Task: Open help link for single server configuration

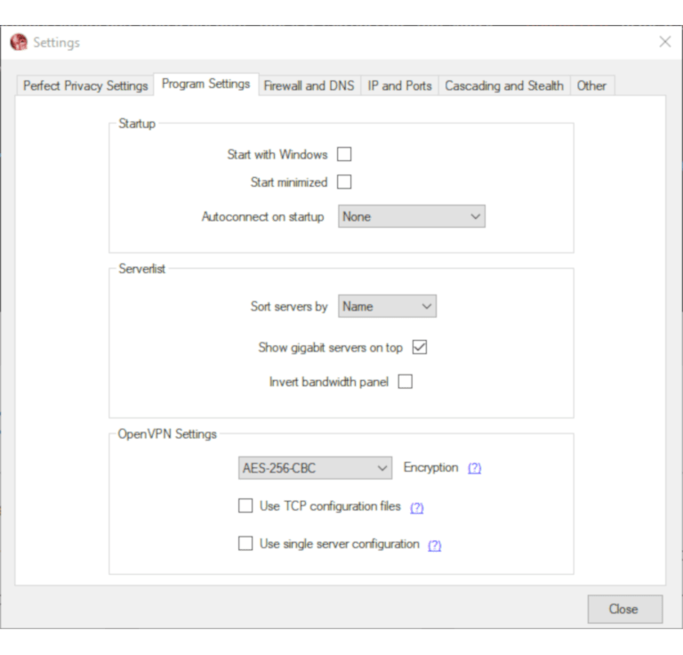Action: 434,546
